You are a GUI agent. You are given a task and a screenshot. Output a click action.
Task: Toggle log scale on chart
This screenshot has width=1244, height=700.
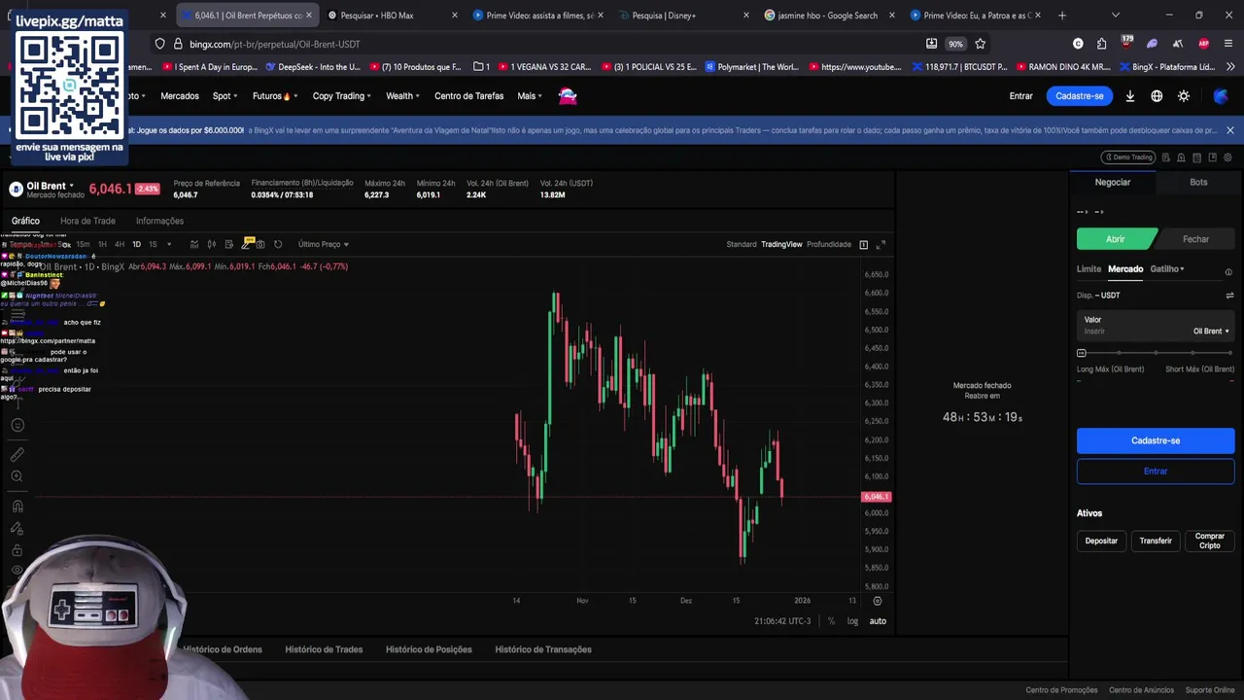click(x=852, y=621)
